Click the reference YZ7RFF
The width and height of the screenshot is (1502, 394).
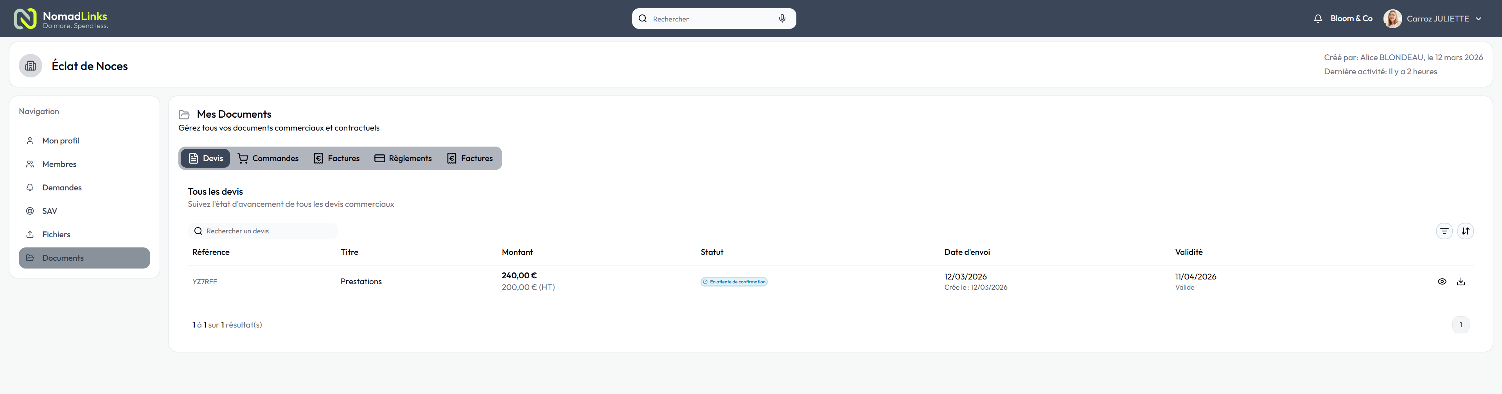point(205,282)
